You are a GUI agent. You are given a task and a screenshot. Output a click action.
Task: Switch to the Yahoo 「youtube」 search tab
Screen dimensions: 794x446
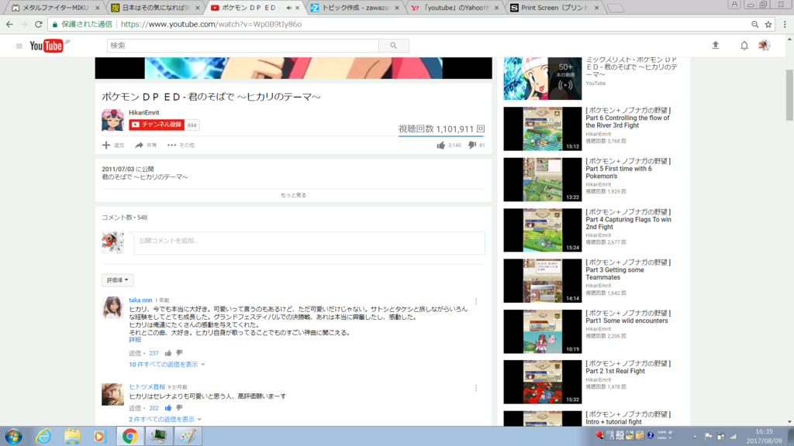tap(455, 8)
